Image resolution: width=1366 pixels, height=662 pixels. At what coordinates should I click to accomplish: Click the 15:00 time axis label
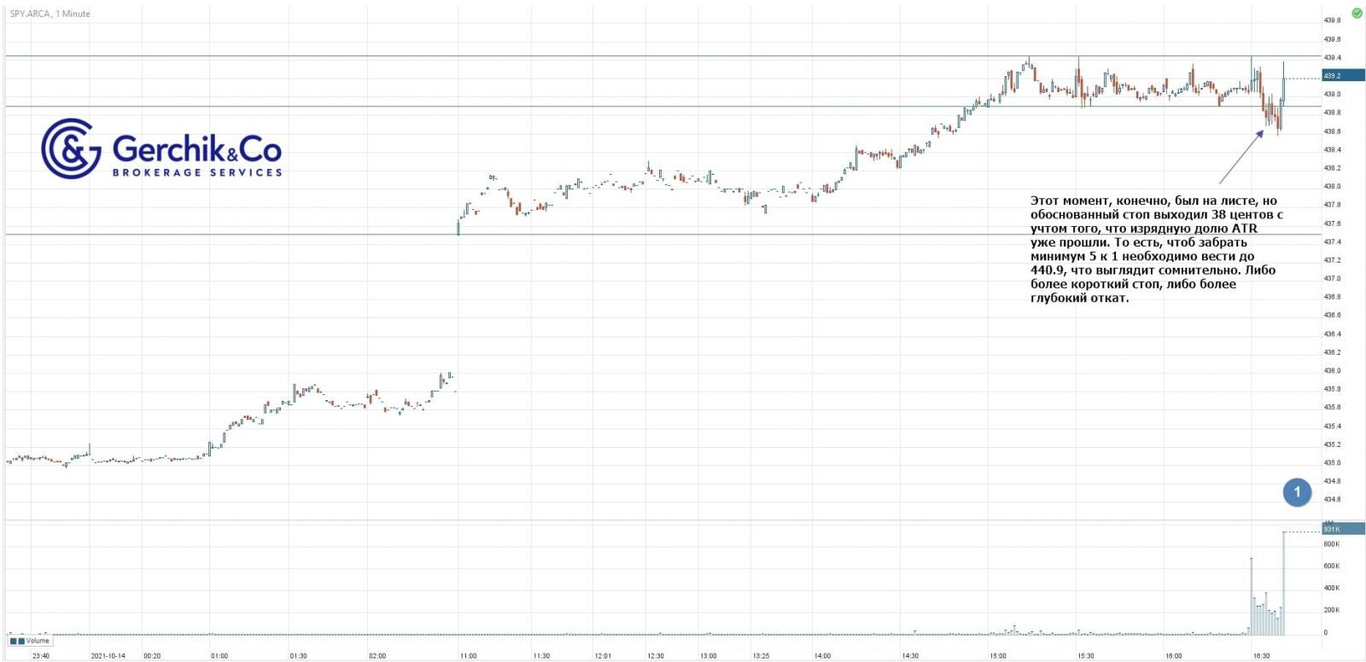pos(998,656)
